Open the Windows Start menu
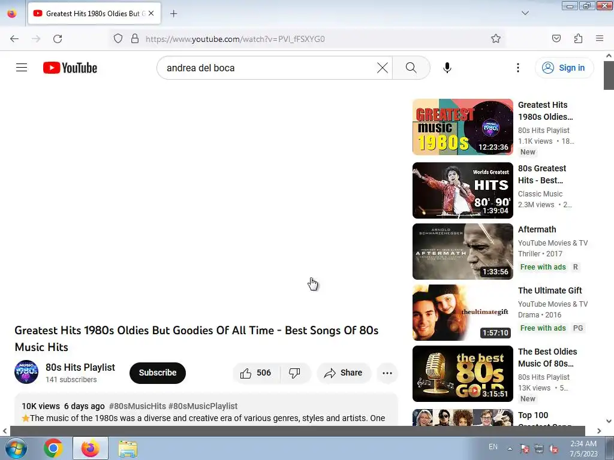Viewport: 614px width, 460px height. (16, 448)
